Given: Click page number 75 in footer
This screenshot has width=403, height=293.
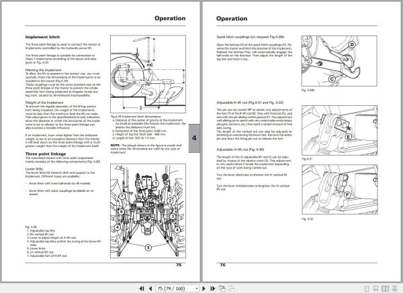Looking at the screenshot, I should click(179, 265).
